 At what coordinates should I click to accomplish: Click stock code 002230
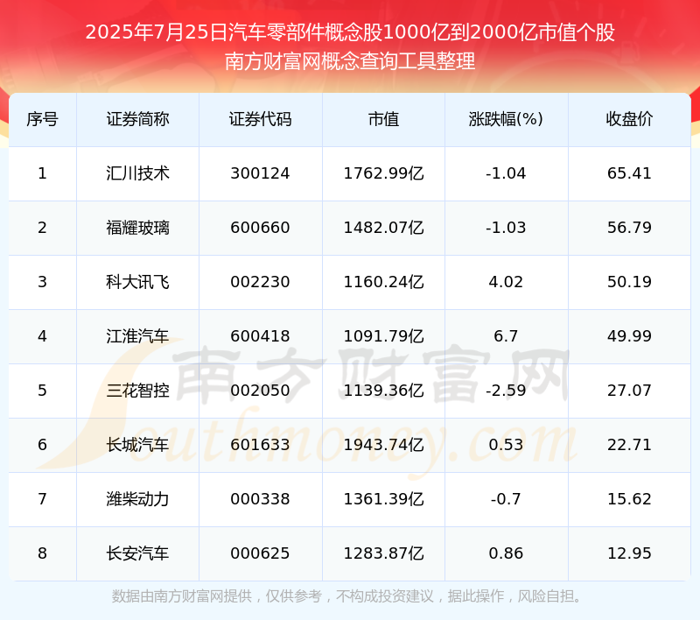[260, 282]
